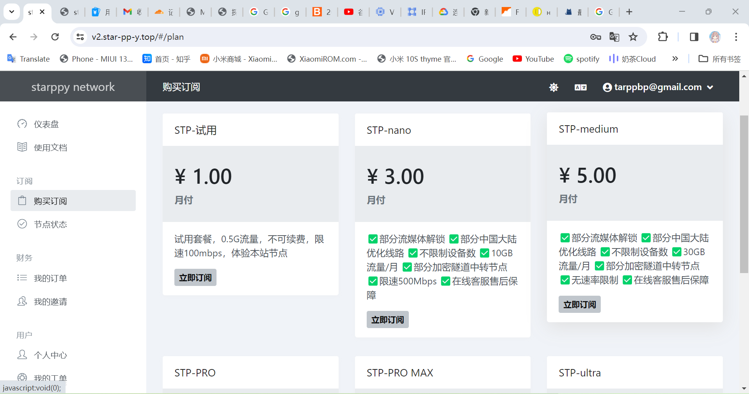
Task: Expand the hidden bookmarks chevron
Action: tap(675, 59)
